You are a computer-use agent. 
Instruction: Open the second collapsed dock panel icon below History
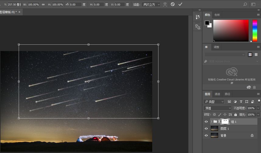198,27
